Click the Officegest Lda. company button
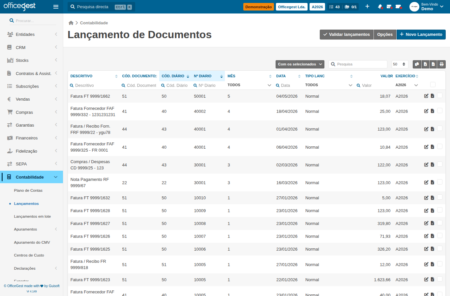Screen dimensions: 450x296 [292, 7]
